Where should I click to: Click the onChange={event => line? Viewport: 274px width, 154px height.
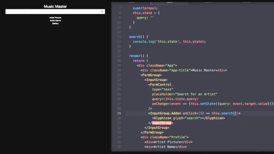click(x=212, y=104)
